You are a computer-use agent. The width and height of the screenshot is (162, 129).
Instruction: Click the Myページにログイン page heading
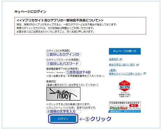30,12
